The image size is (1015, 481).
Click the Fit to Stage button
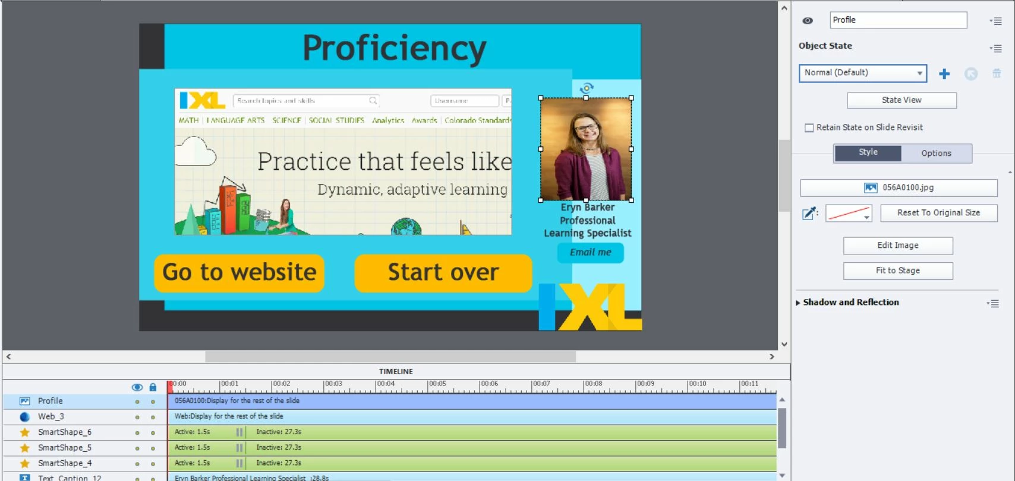[898, 270]
